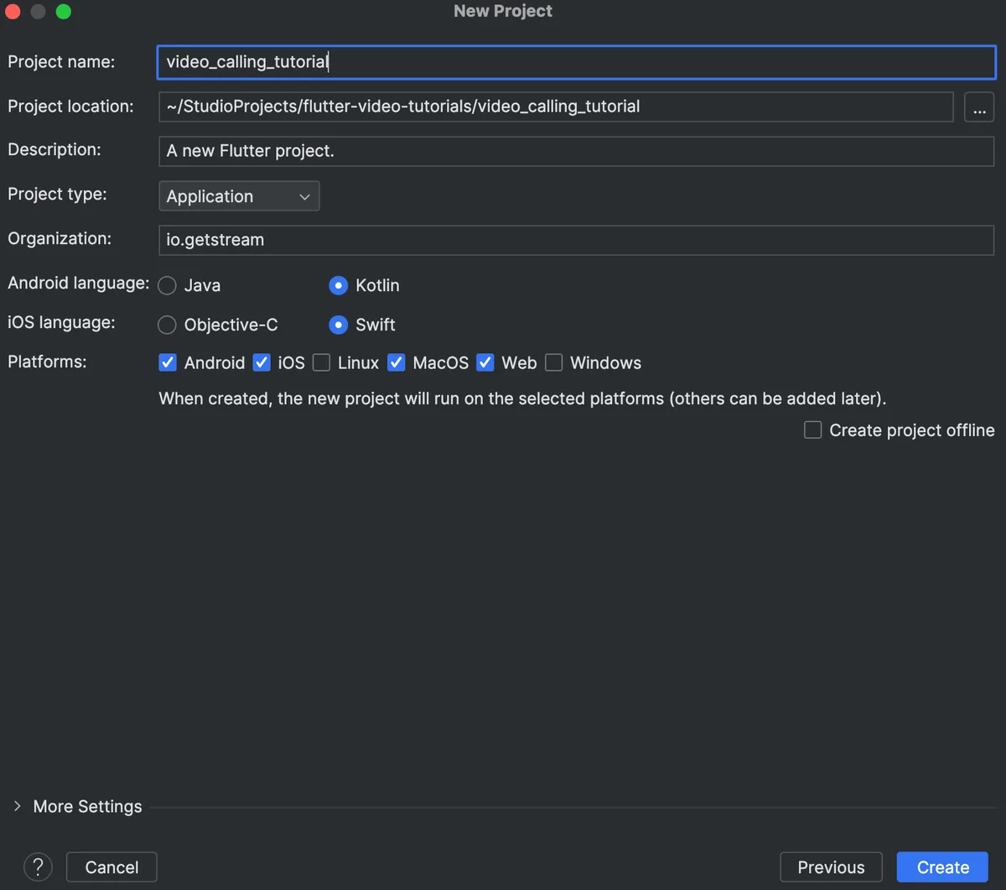Screen dimensions: 1006x890
Task: Click the Create button
Action: [942, 867]
